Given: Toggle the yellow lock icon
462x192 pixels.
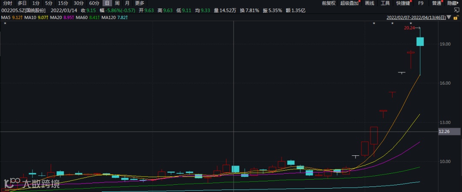Looking at the screenshot, I should point(456,17).
